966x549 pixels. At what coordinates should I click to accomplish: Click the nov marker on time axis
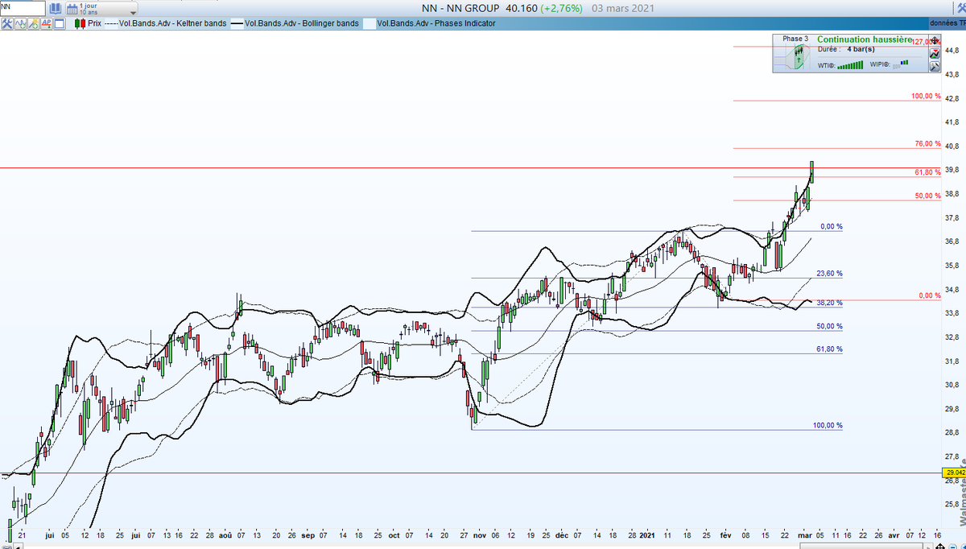478,535
